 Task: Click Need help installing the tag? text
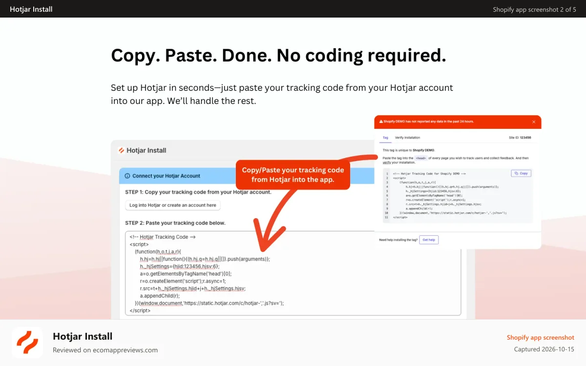[x=398, y=240]
